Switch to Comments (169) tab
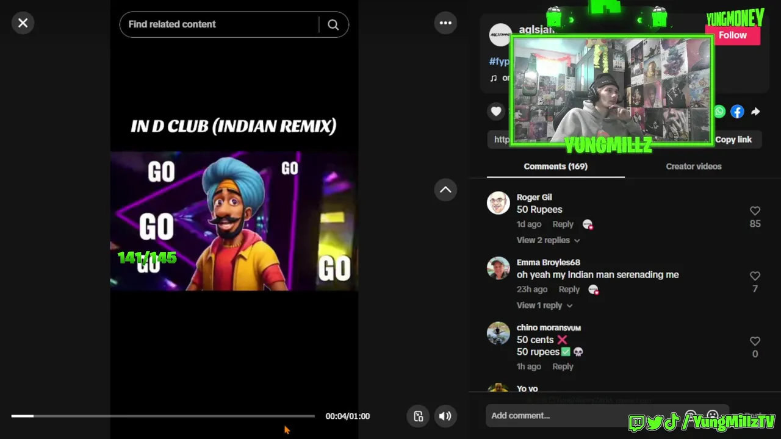The image size is (781, 439). [x=555, y=166]
